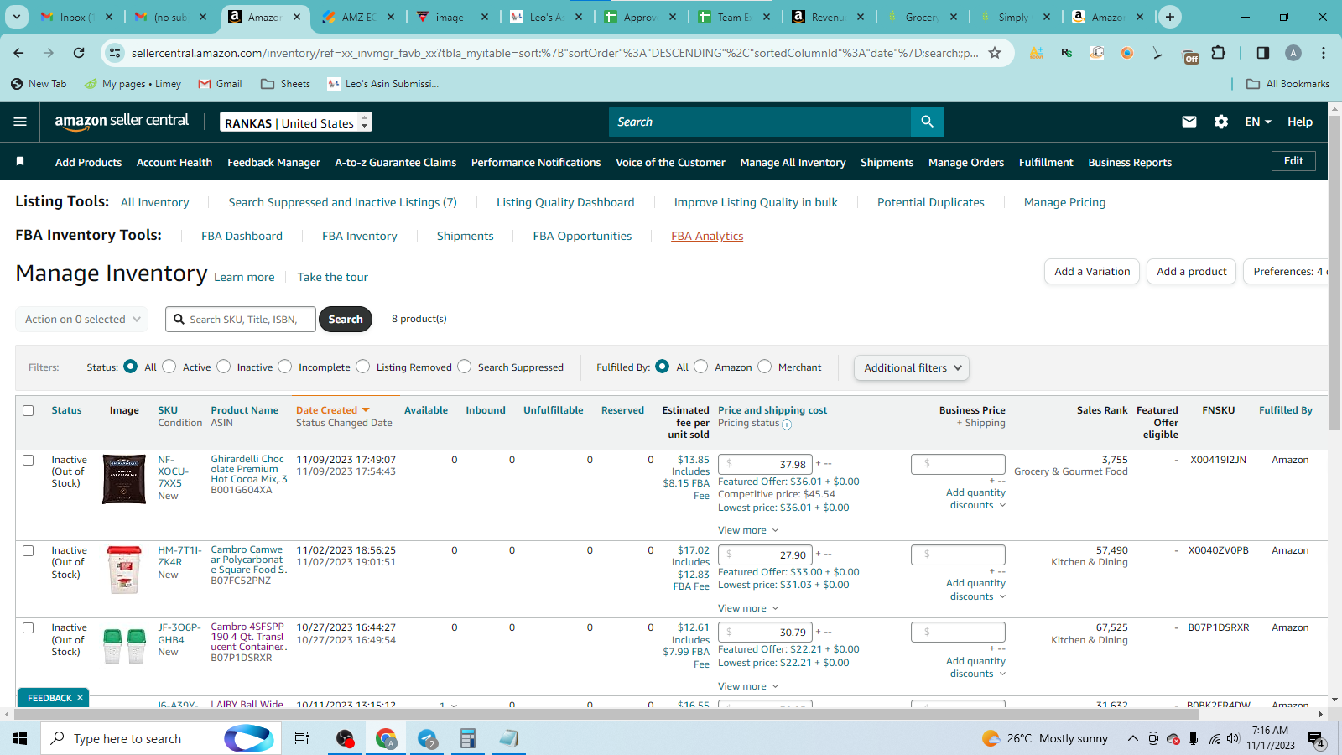The height and width of the screenshot is (755, 1342).
Task: Click the Add a product button
Action: click(1191, 272)
